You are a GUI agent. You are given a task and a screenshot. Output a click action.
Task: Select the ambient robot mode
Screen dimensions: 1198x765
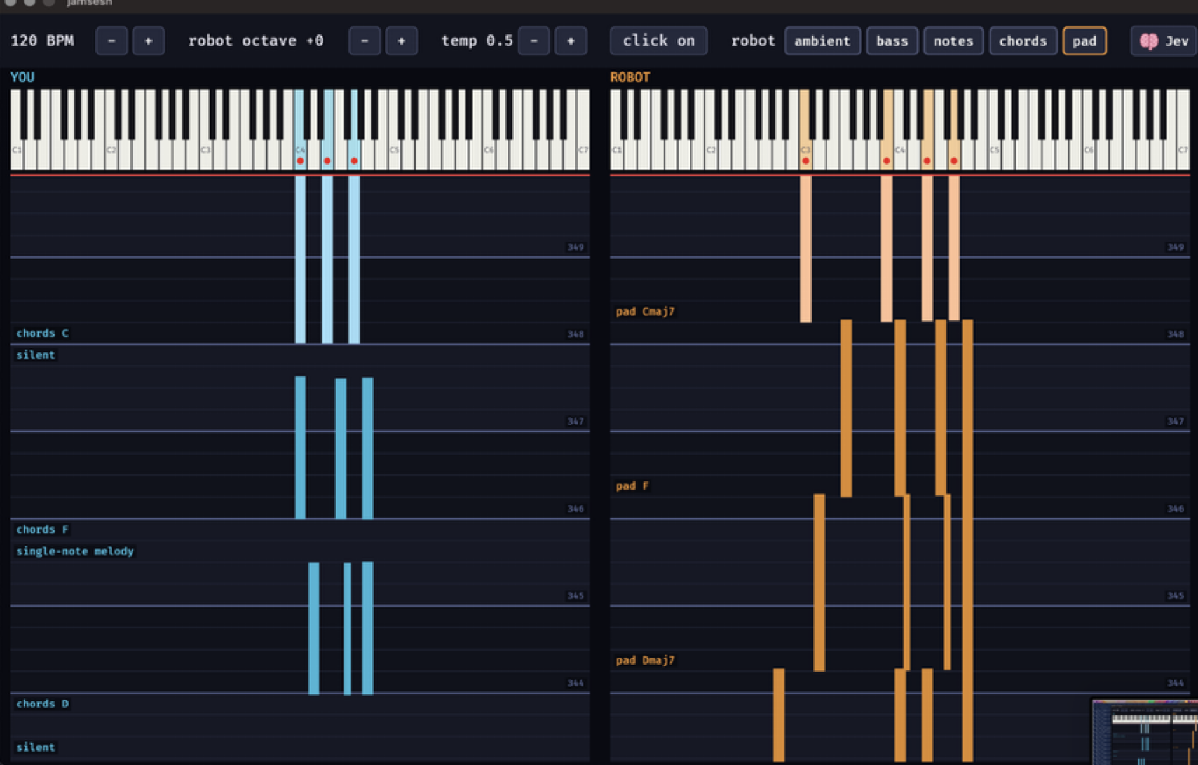tap(822, 41)
